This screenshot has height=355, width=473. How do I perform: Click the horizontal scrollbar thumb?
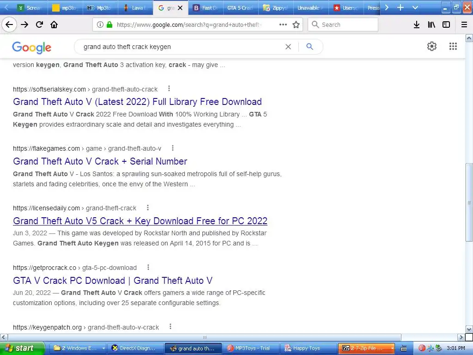(x=205, y=337)
